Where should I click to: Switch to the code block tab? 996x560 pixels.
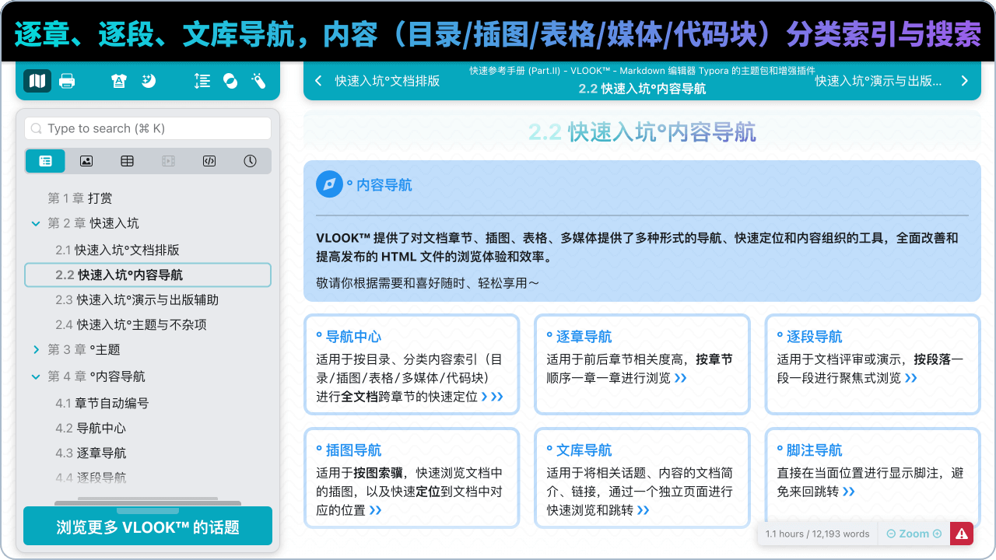point(209,161)
